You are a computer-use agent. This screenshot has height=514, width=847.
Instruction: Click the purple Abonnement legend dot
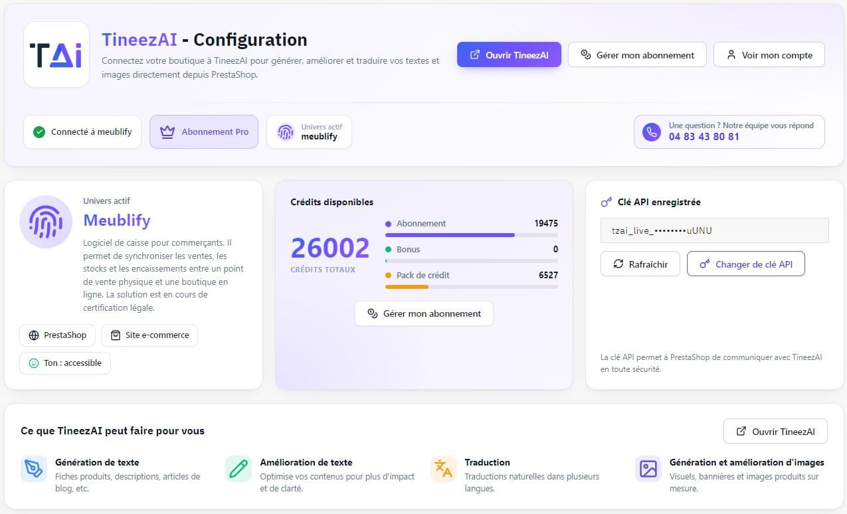pos(389,224)
